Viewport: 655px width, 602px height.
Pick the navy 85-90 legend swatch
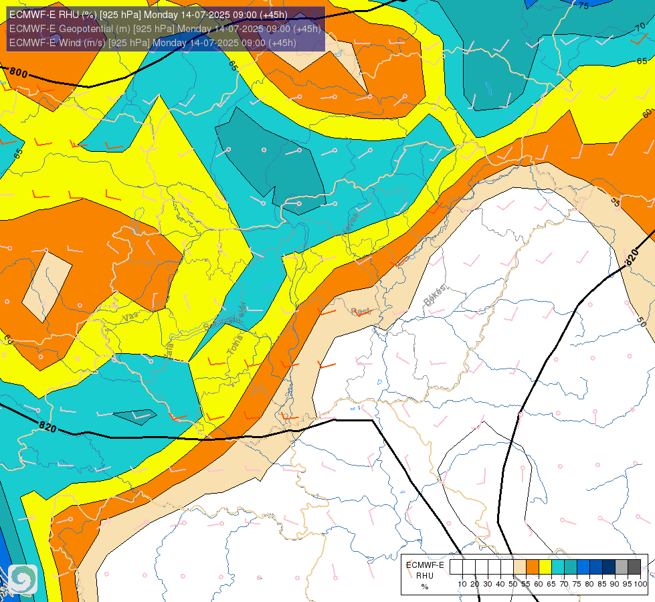pyautogui.click(x=609, y=567)
